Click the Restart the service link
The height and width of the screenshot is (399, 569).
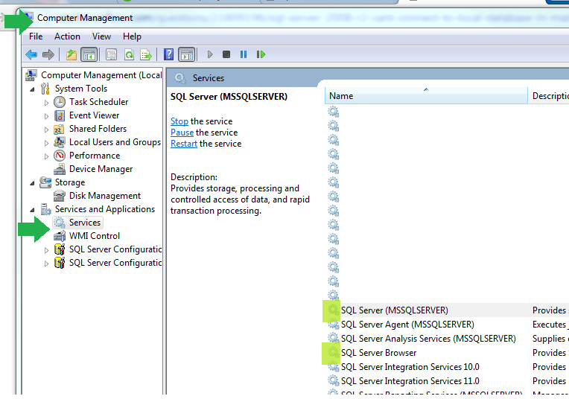[x=183, y=144]
